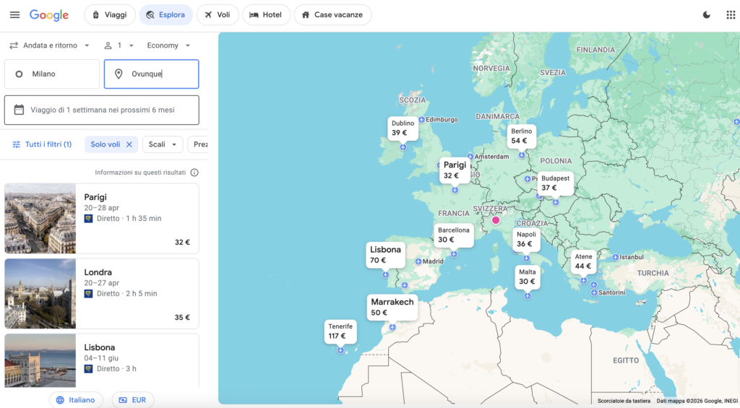Open the Google apps grid
Viewport: 740px width, 408px height.
point(731,15)
